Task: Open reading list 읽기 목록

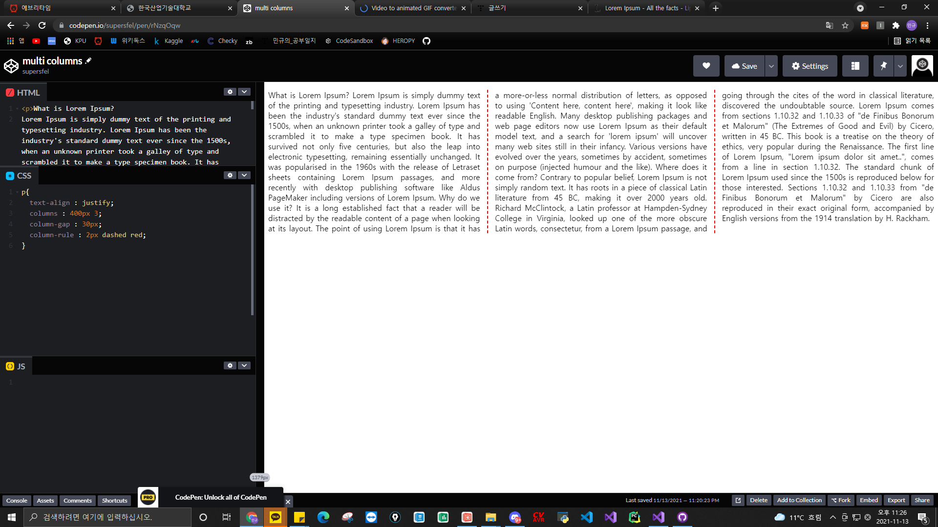Action: [913, 41]
